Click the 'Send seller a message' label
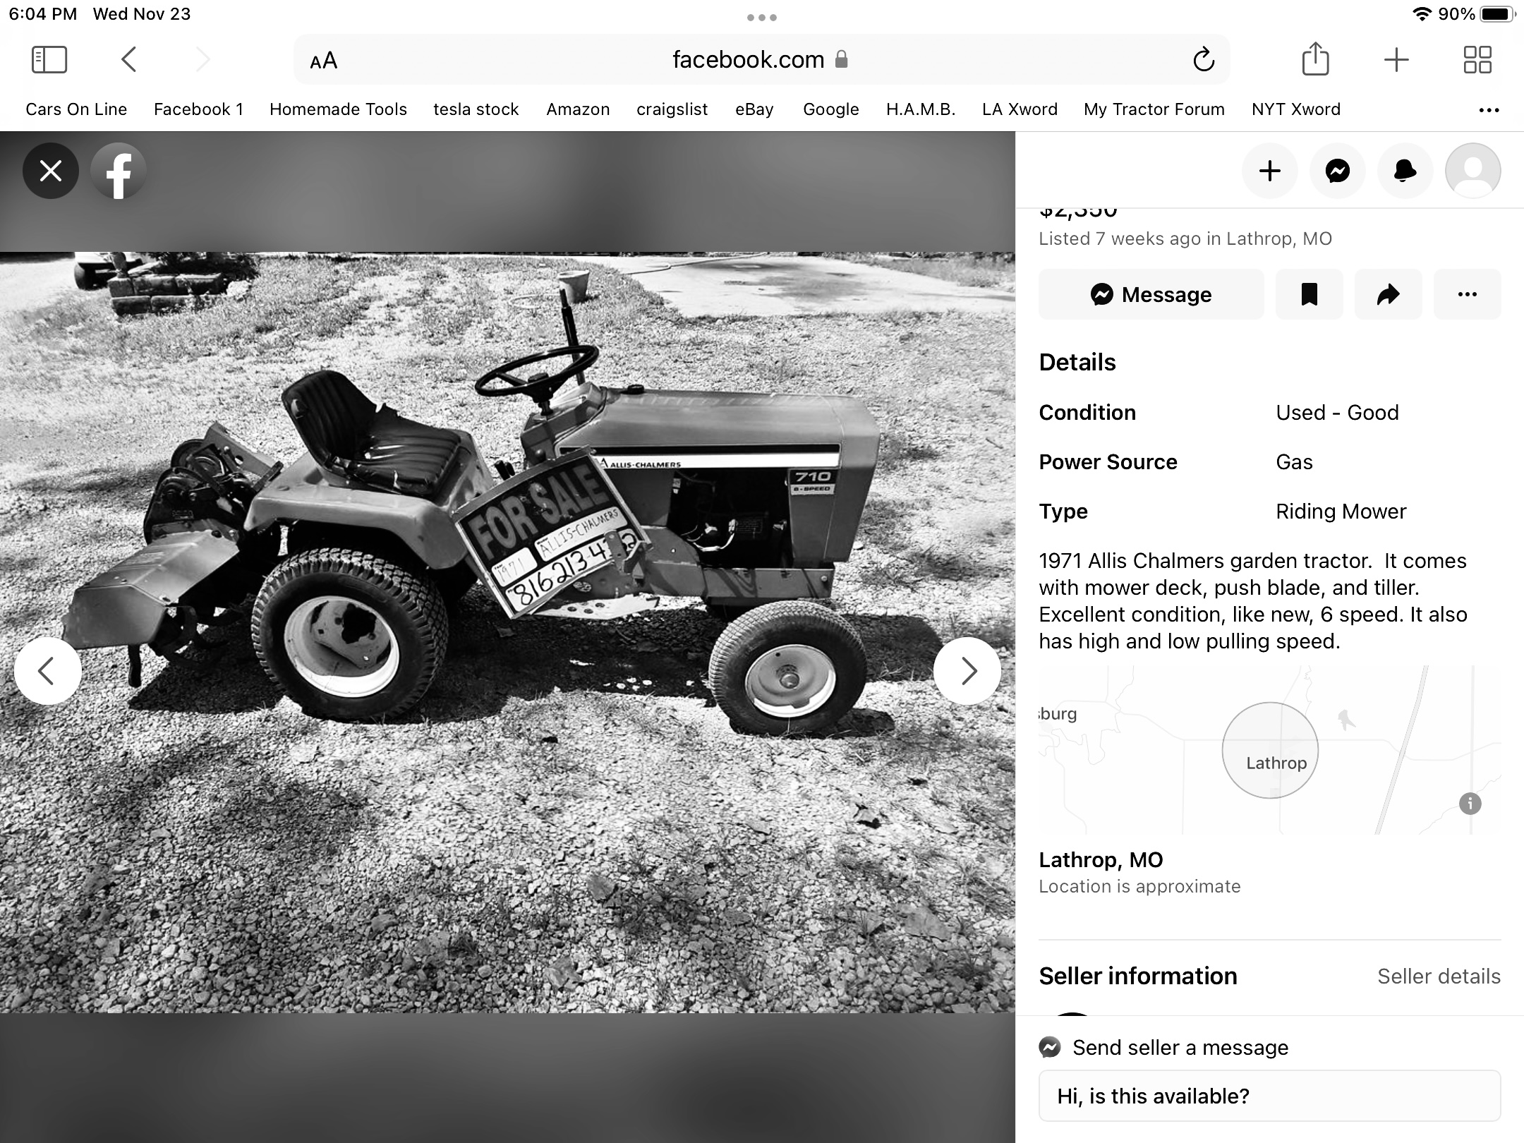The height and width of the screenshot is (1143, 1524). 1180,1048
